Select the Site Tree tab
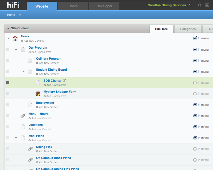The width and height of the screenshot is (213, 170). (161, 29)
